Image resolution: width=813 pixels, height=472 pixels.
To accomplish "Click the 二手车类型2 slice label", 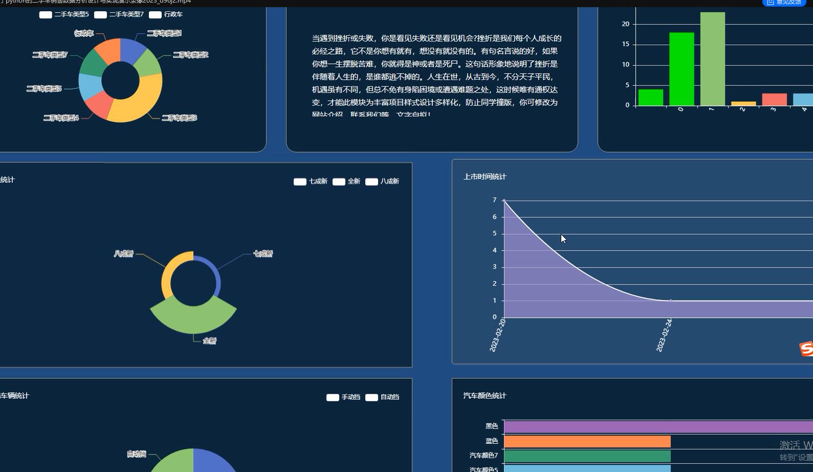I will [190, 55].
